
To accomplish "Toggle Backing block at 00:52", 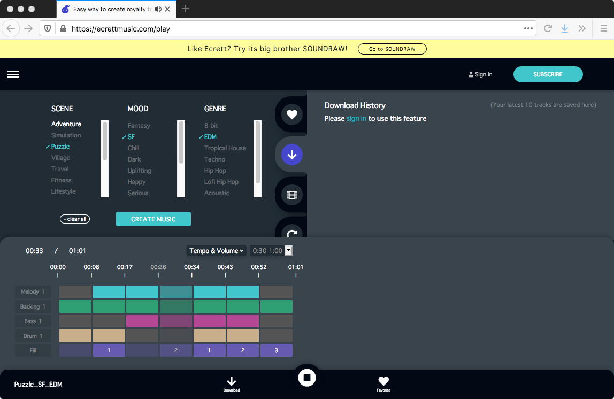I will (277, 306).
